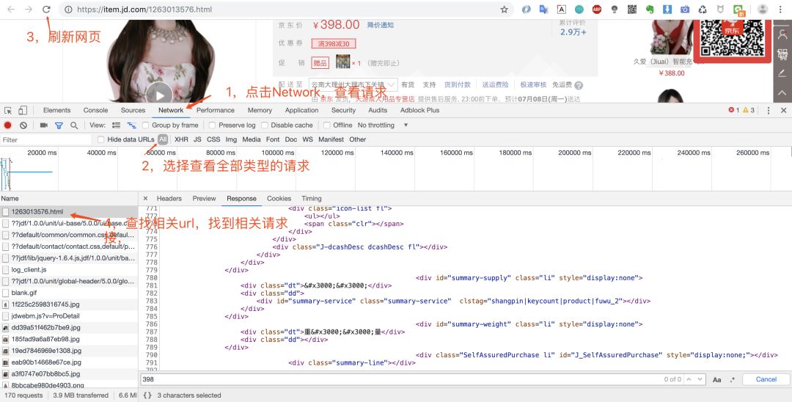Image resolution: width=792 pixels, height=402 pixels.
Task: Toggle regex option in search bar
Action: 733,379
